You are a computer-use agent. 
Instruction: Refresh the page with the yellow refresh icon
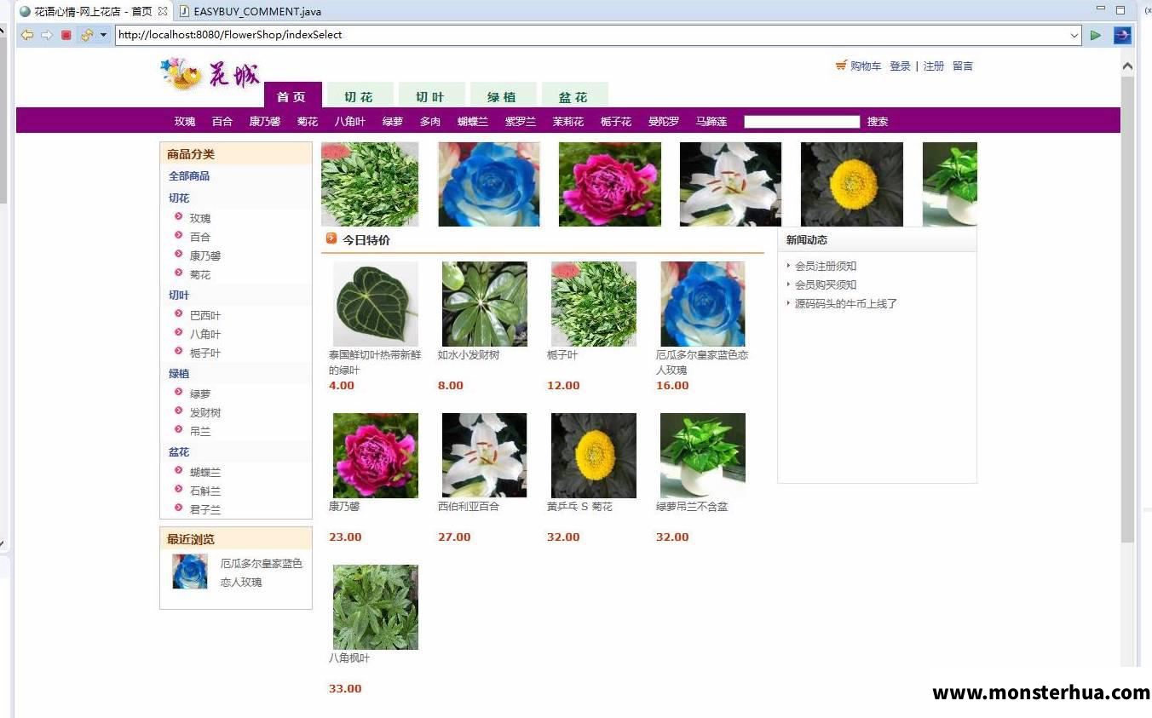tap(86, 35)
